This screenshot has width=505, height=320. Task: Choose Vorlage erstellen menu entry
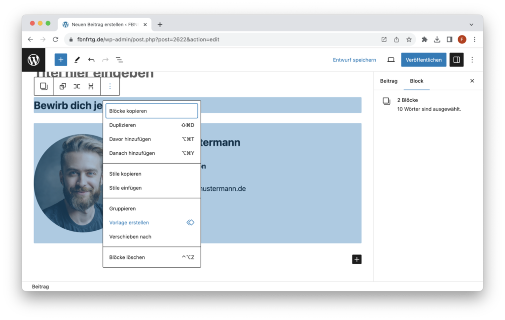pos(152,223)
